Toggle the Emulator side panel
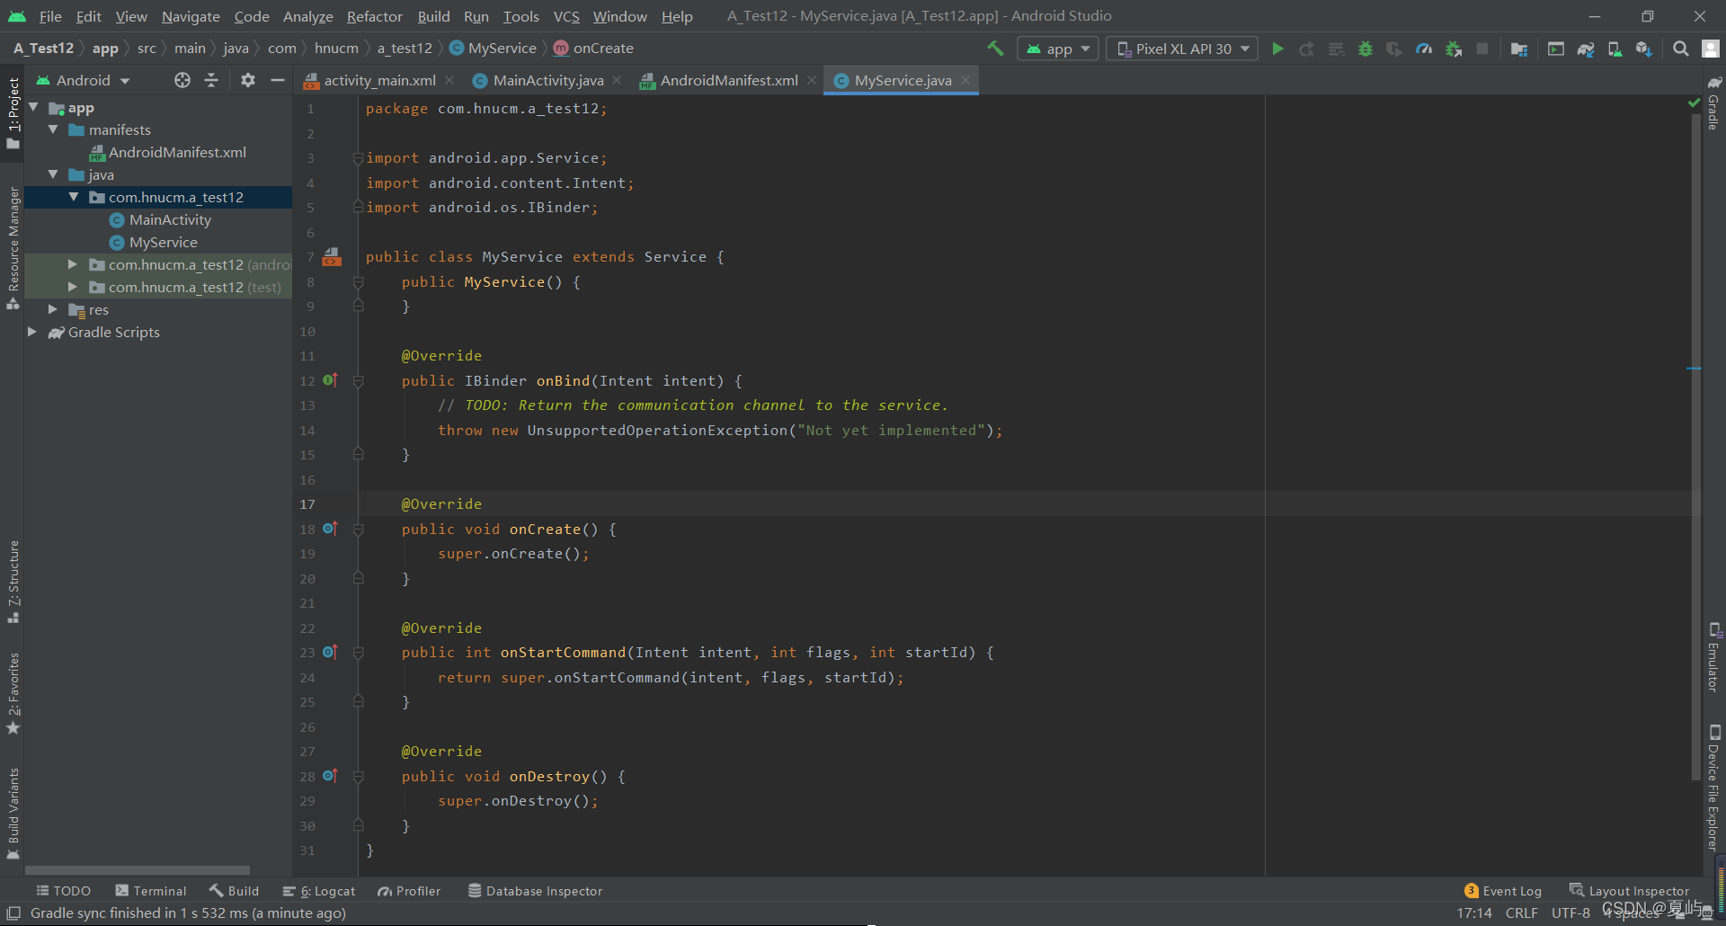The height and width of the screenshot is (926, 1726). (1713, 657)
